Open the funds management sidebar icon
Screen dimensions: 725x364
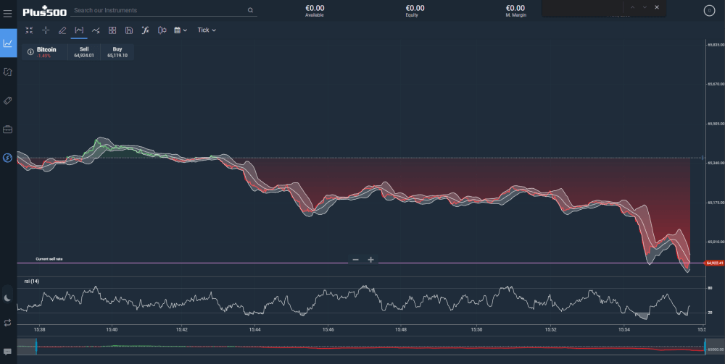(x=7, y=158)
